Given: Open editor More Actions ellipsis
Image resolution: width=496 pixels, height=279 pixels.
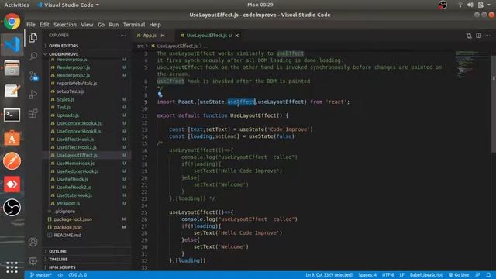Looking at the screenshot, I should point(488,36).
